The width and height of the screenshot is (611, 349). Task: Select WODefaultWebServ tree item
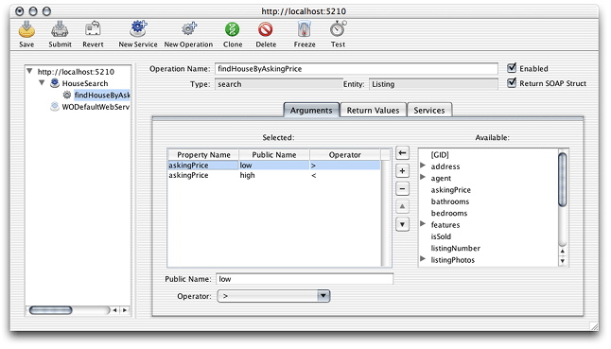[96, 107]
